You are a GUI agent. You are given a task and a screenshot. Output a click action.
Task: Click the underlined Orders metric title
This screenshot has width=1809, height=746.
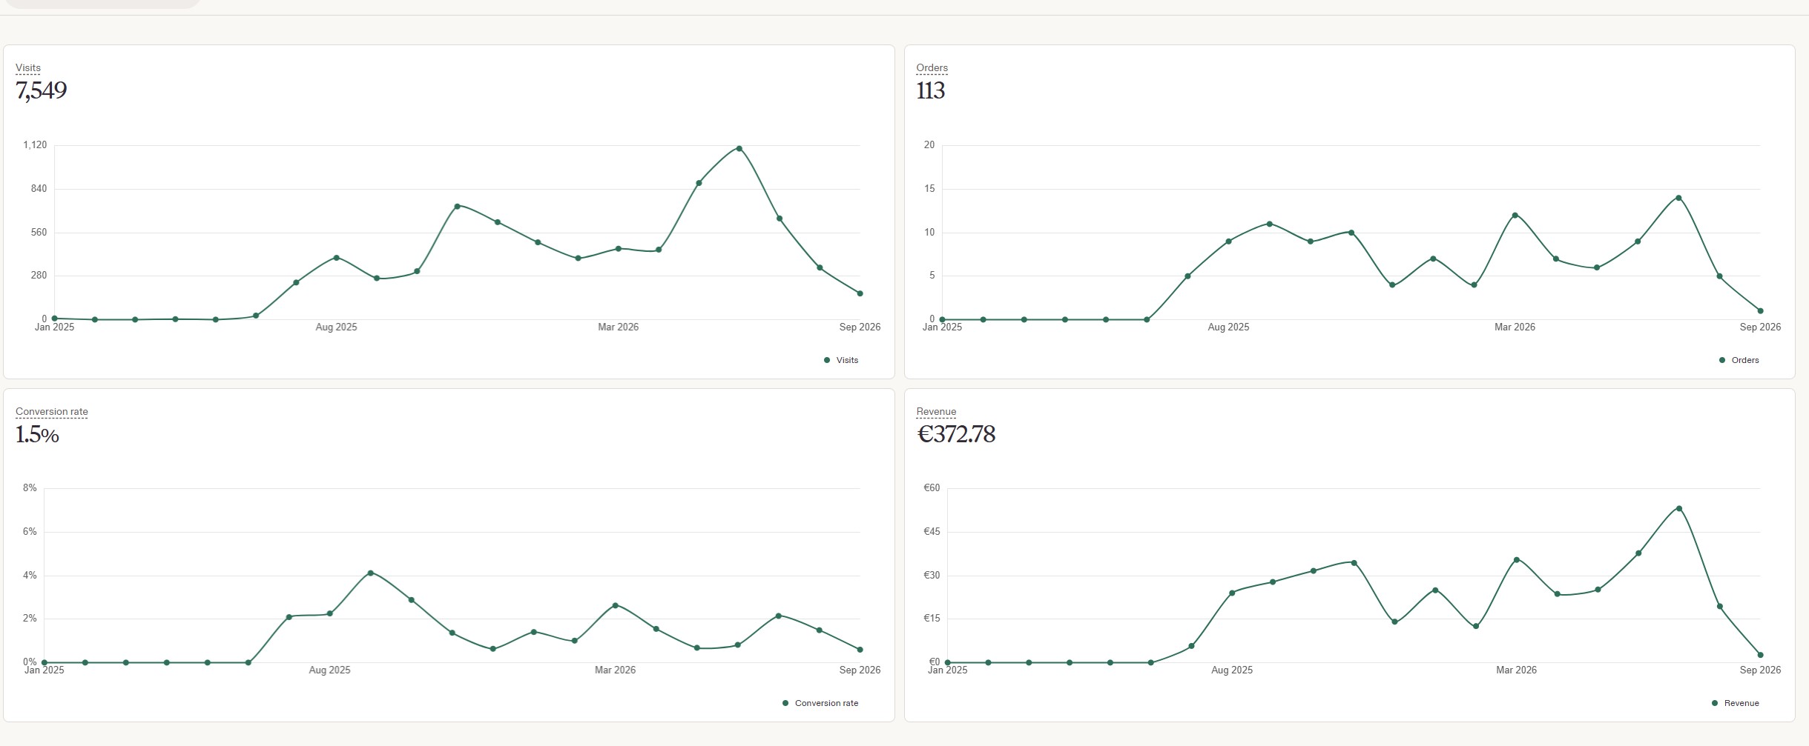(932, 67)
